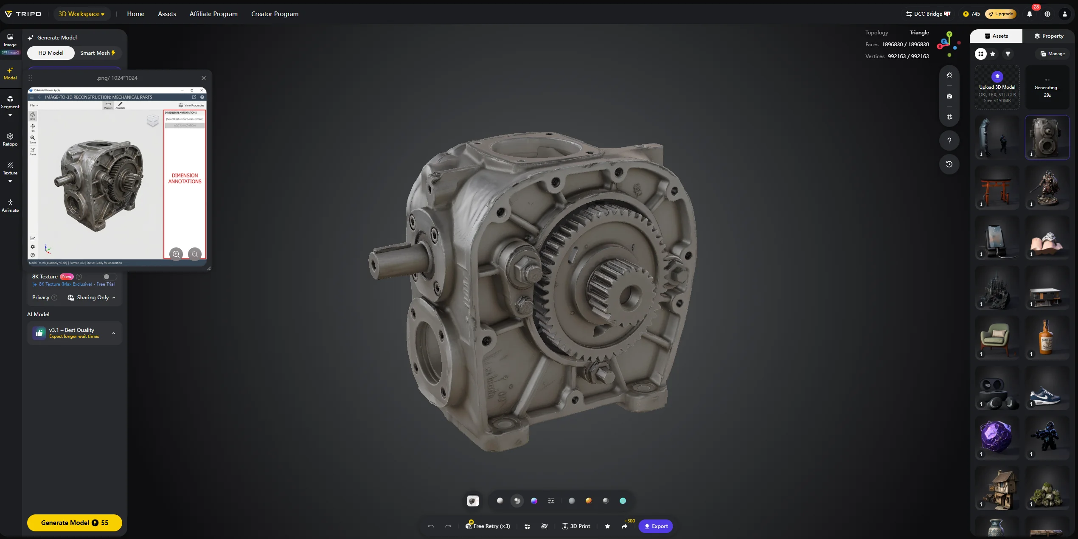
Task: Click zoom-out magnifier on reference image
Action: 195,254
